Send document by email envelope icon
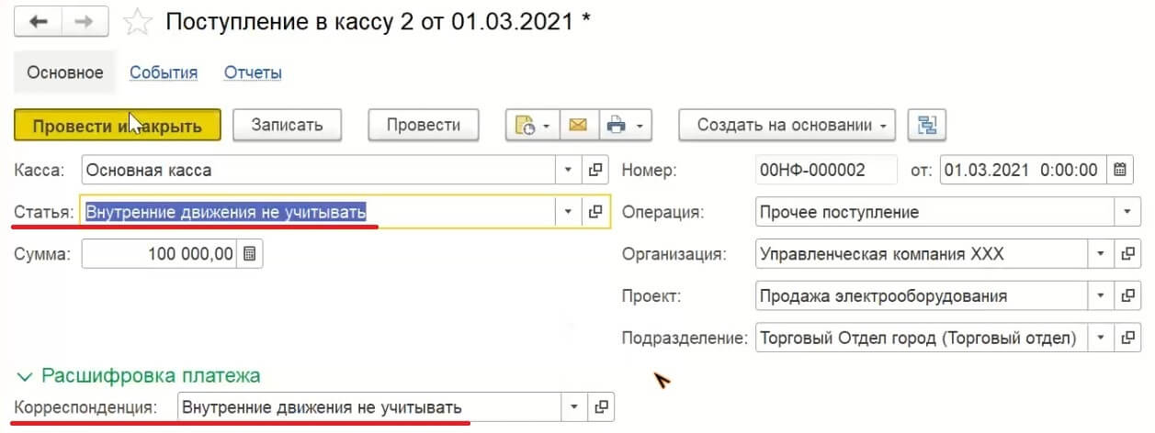Screen dimensions: 1155x433 tap(578, 125)
